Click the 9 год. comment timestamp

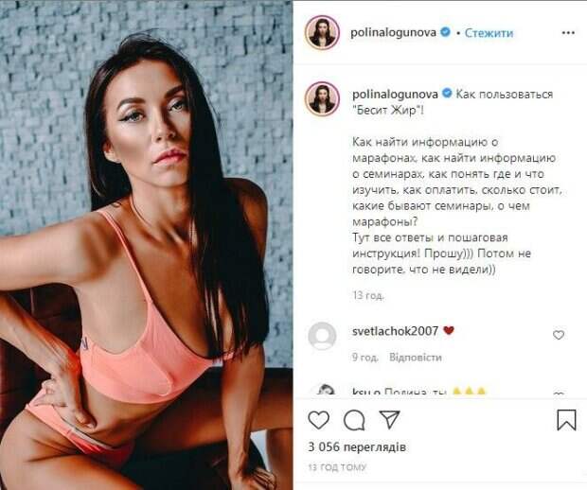[365, 358]
